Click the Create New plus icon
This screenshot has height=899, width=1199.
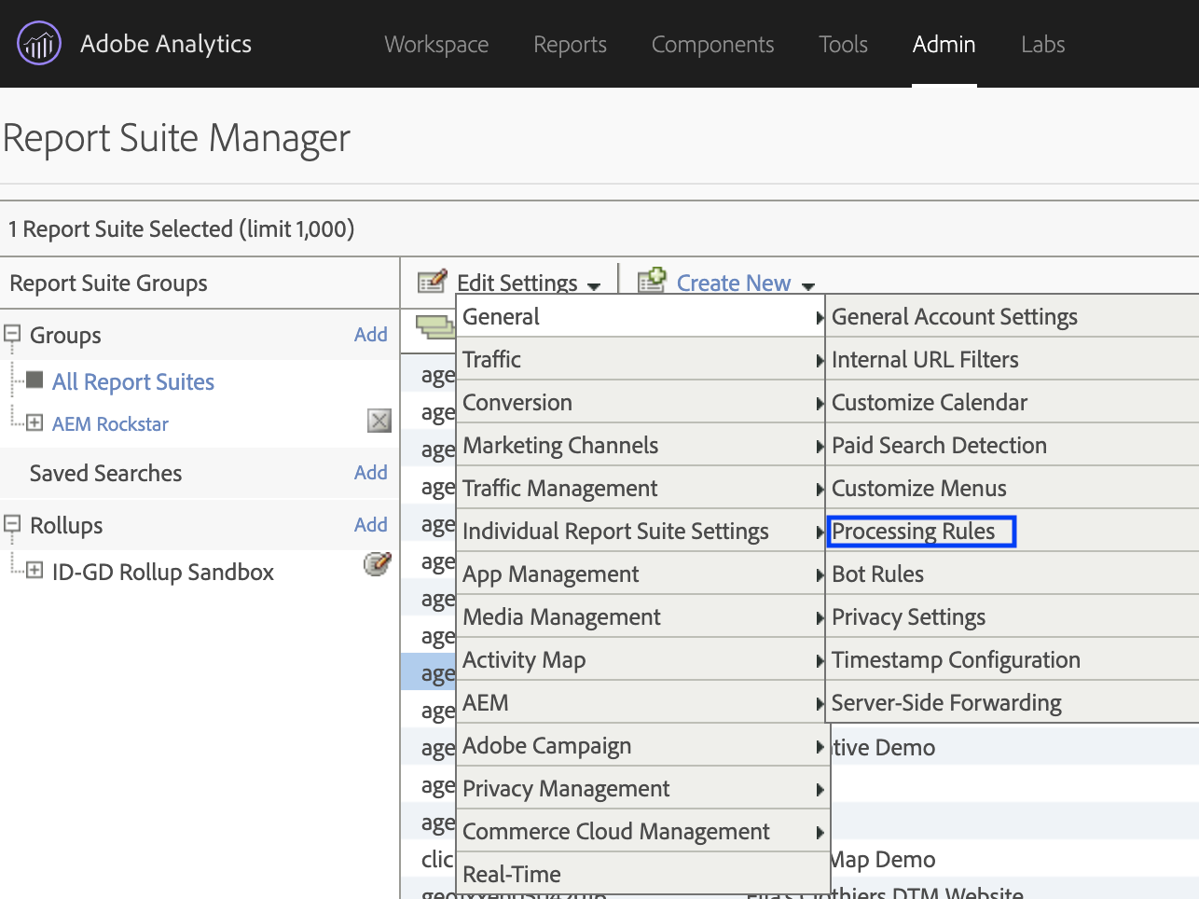(x=653, y=280)
